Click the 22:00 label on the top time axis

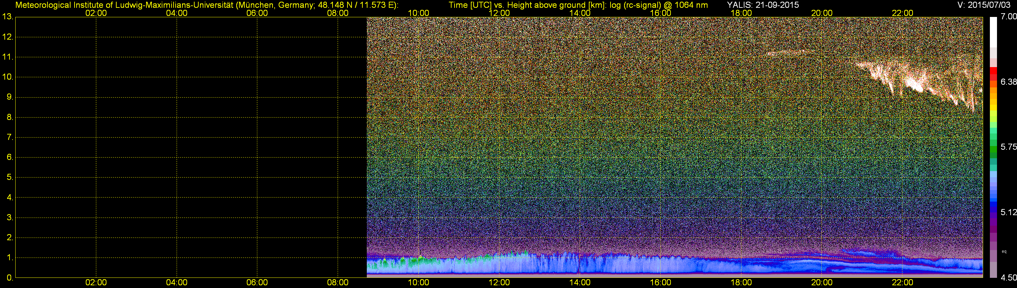902,13
